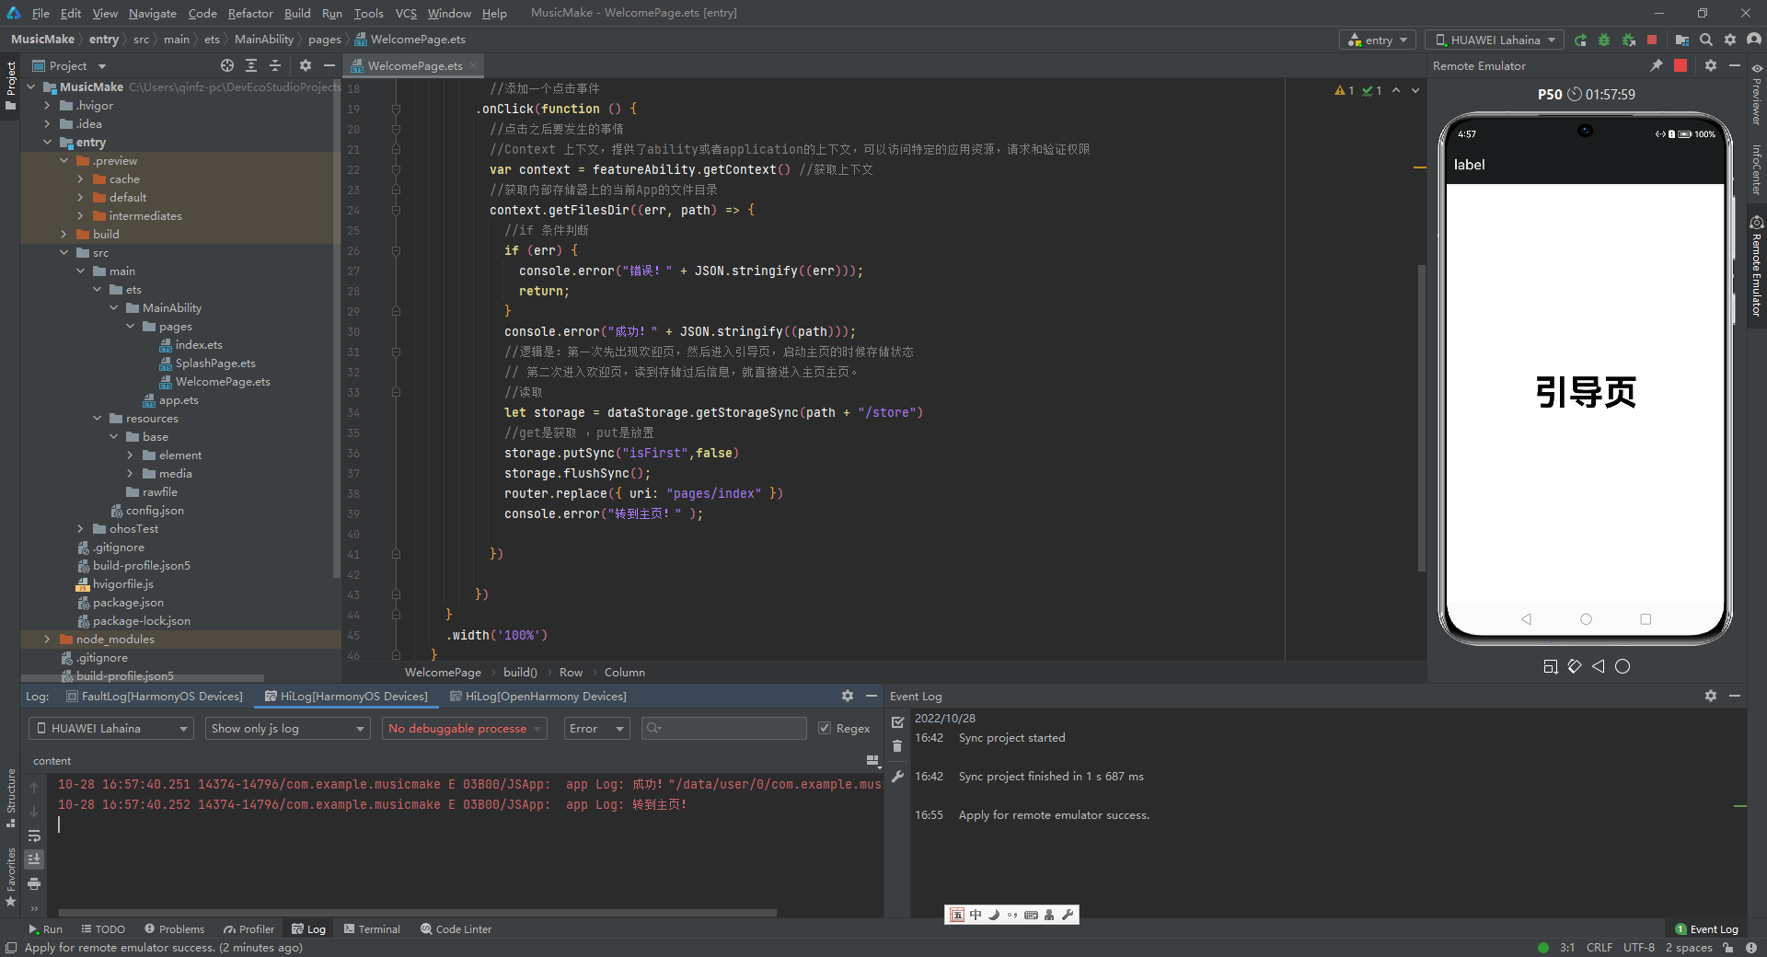
Task: Open Event Log settings wrench icon
Action: click(897, 777)
